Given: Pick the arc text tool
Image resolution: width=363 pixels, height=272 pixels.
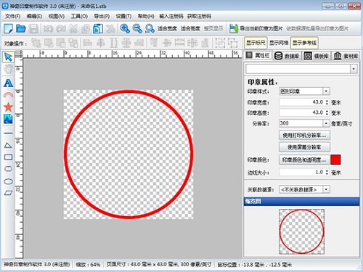Looking at the screenshot, I should [8, 95].
